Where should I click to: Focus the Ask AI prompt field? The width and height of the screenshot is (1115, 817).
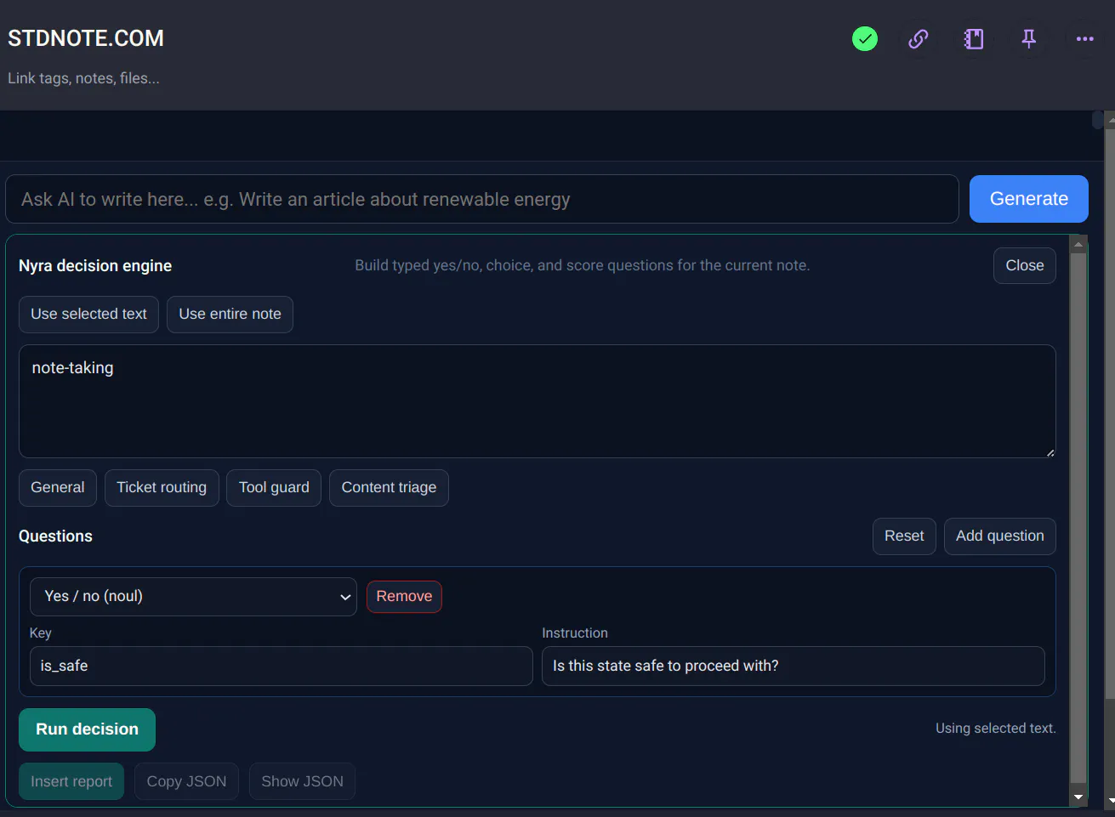coord(482,199)
